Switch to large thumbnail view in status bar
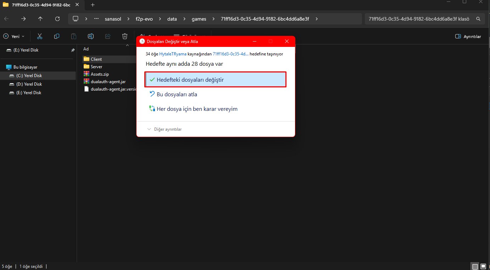Viewport: 490px width, 270px height. tap(483, 266)
